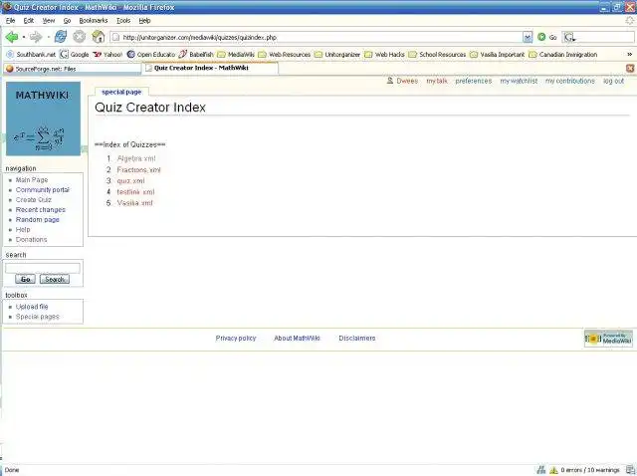Reload the page with refresh icon
This screenshot has width=637, height=476.
point(61,37)
